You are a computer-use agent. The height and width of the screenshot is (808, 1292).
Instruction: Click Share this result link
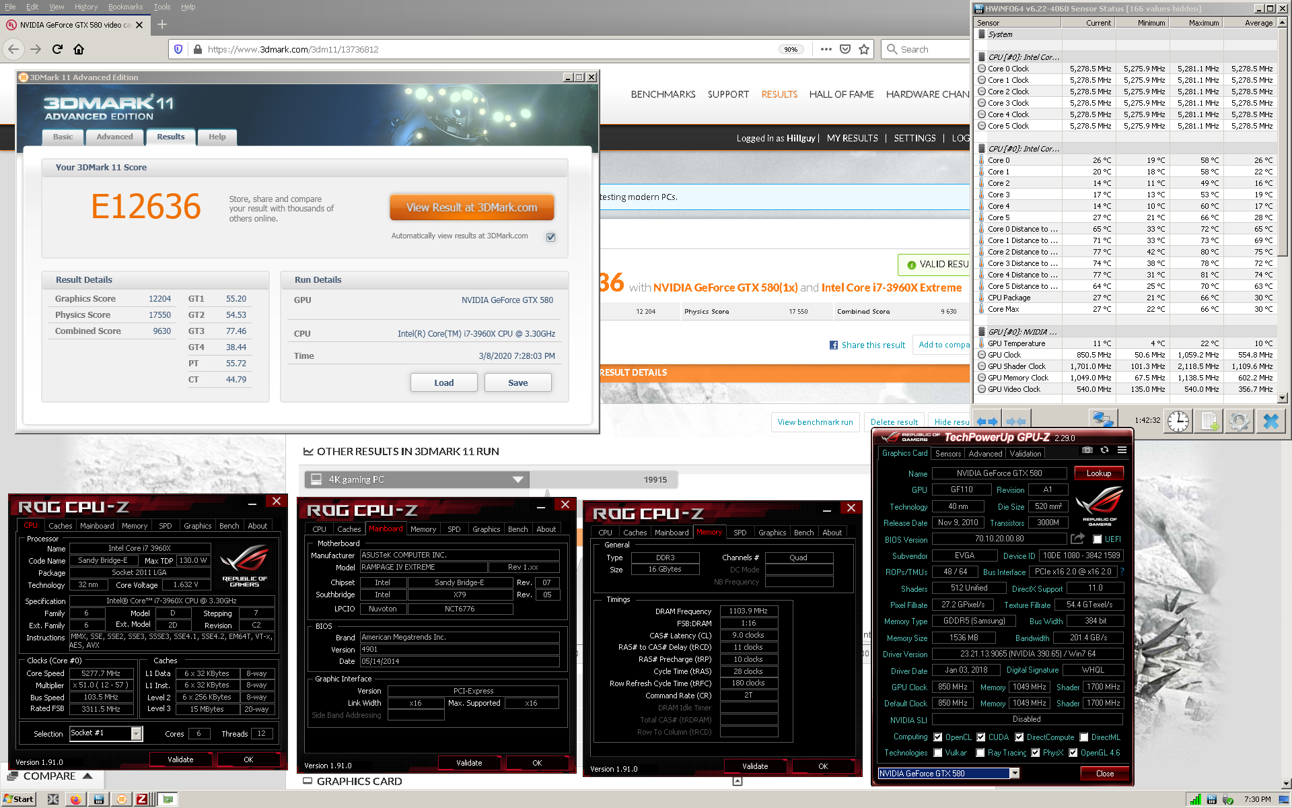867,345
